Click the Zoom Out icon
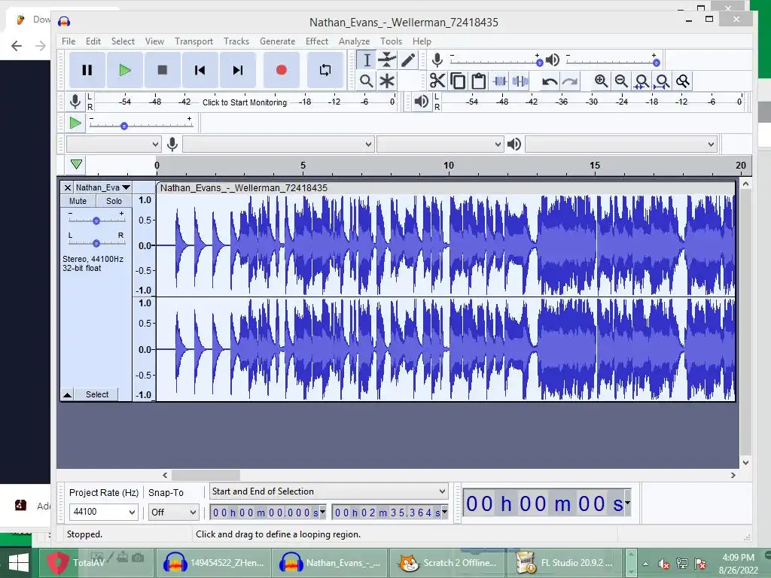771x578 pixels. (x=621, y=81)
